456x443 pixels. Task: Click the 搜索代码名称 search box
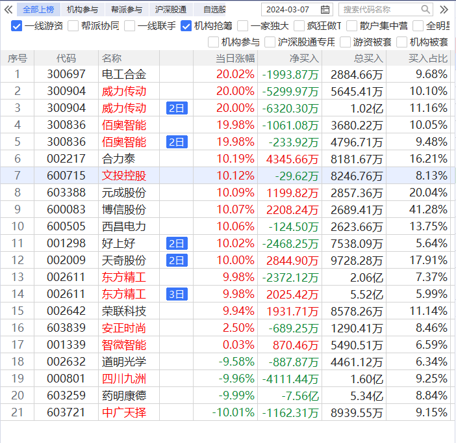[x=386, y=10]
